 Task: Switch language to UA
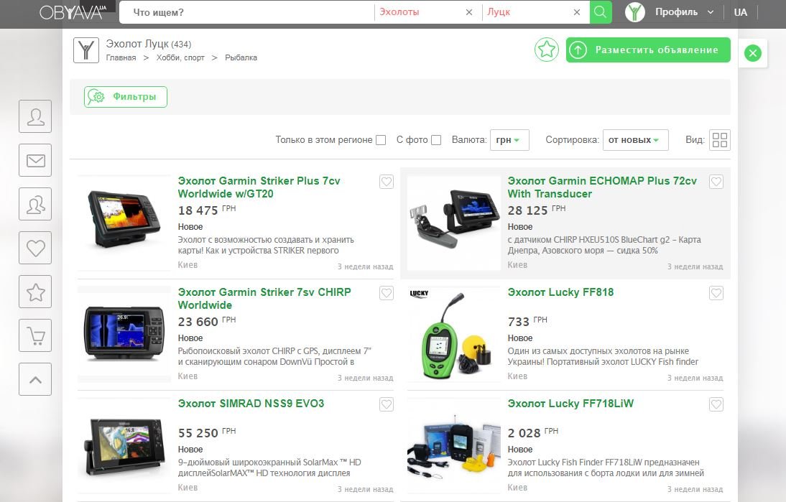[x=741, y=12]
